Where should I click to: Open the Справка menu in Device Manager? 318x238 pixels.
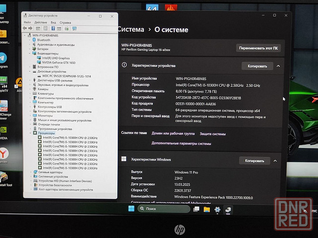point(65,22)
